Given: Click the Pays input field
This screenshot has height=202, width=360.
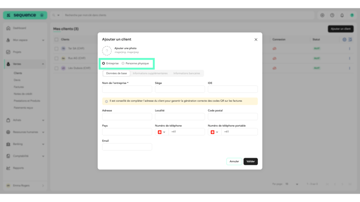Looking at the screenshot, I should pyautogui.click(x=127, y=132).
